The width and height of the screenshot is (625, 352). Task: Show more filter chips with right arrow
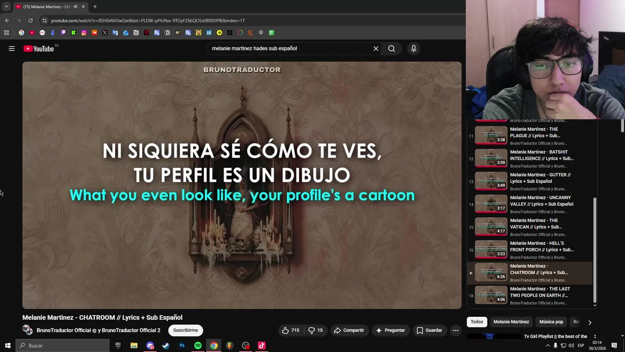tap(589, 322)
